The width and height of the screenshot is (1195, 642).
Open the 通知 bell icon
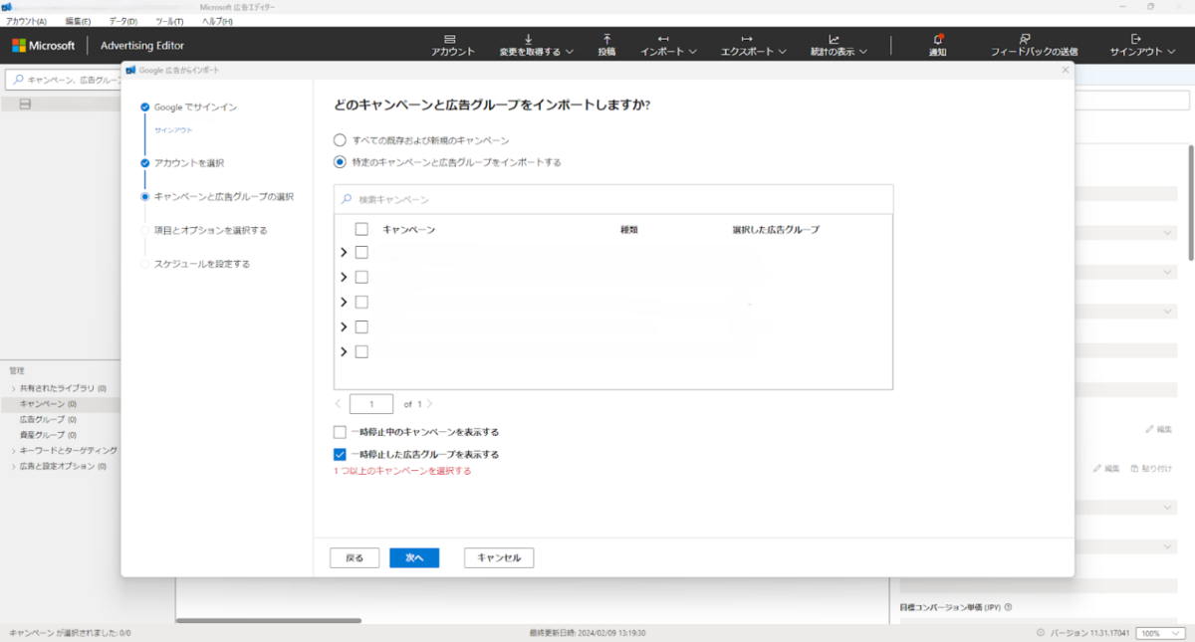pyautogui.click(x=937, y=39)
